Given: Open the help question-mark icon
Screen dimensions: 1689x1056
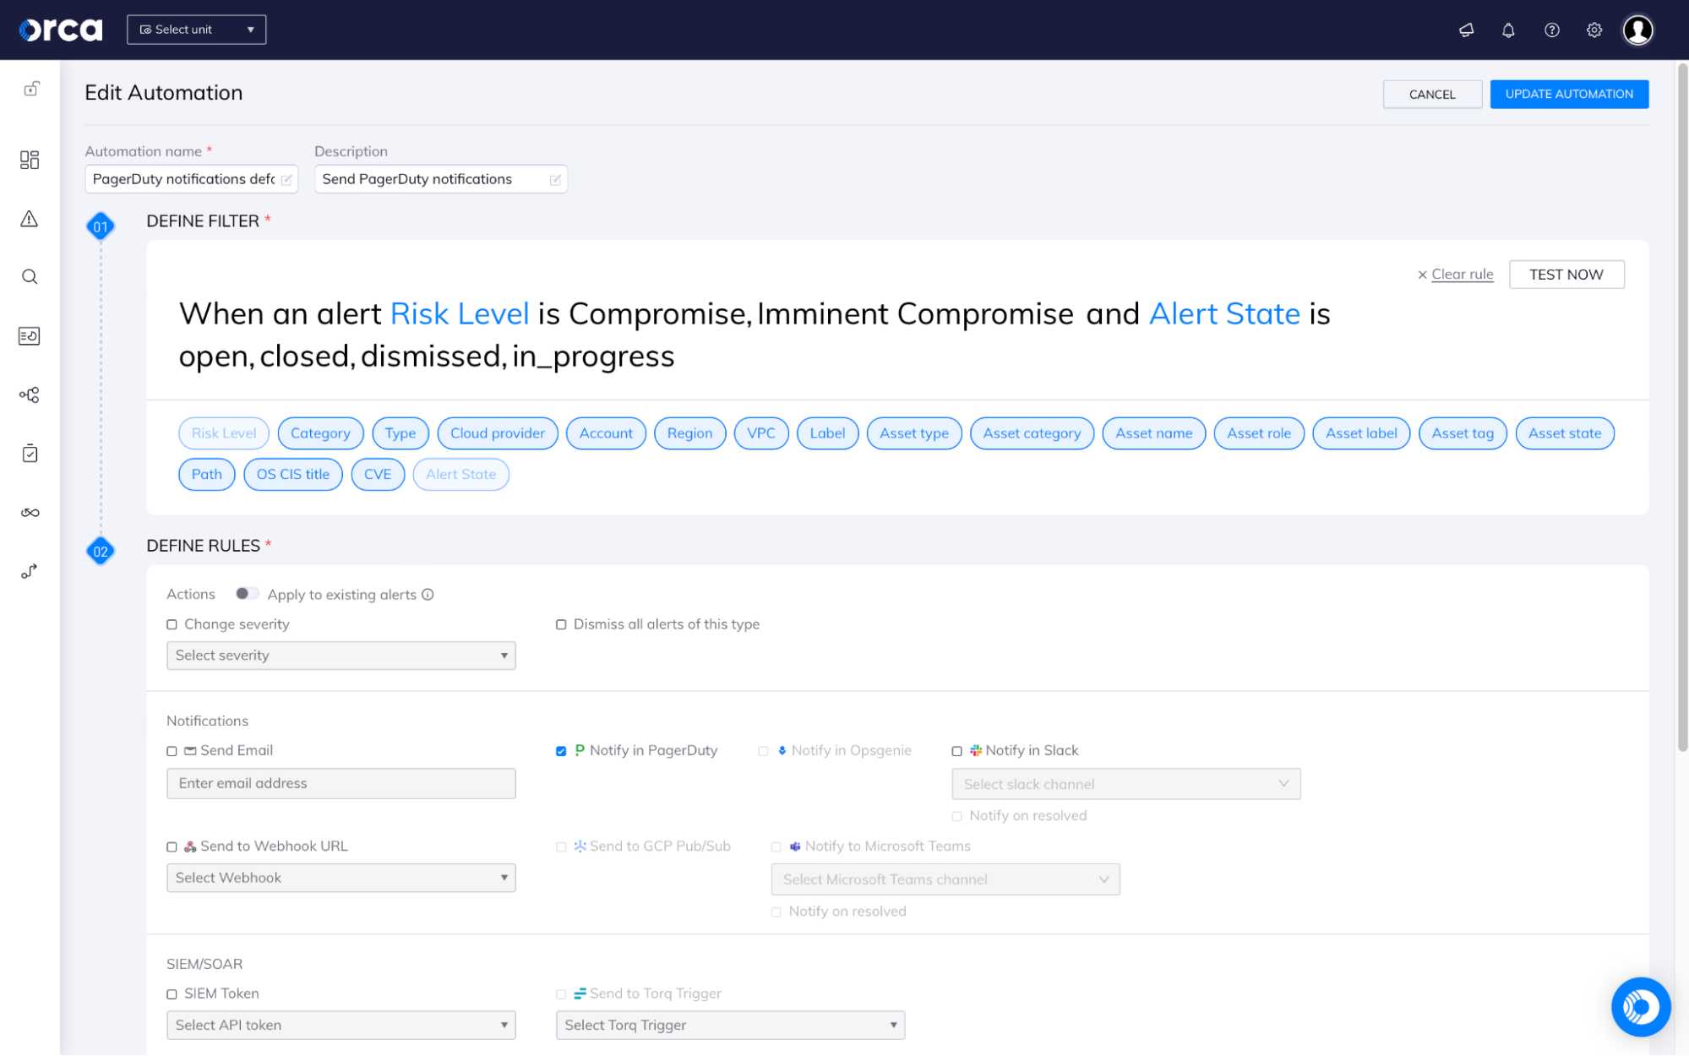Looking at the screenshot, I should (1551, 30).
